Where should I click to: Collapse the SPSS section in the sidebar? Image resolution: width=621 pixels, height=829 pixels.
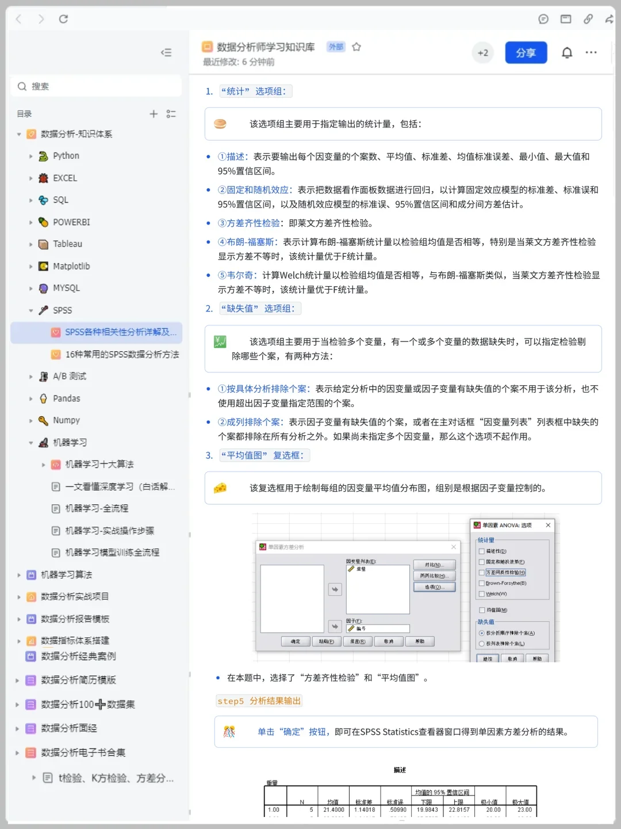[30, 310]
